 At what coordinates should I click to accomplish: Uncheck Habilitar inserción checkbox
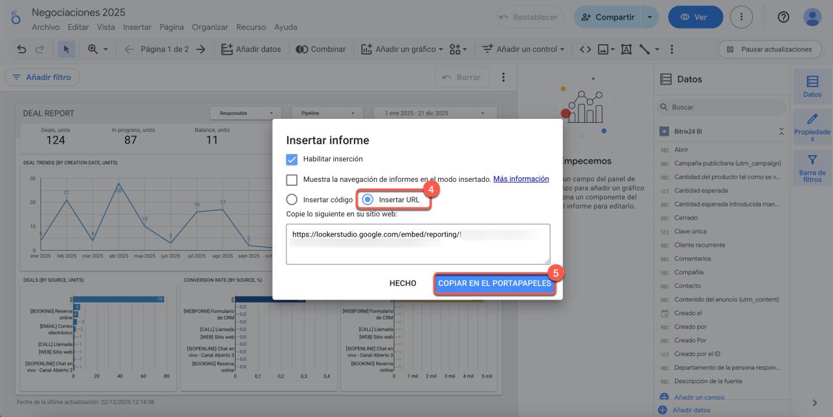[292, 159]
